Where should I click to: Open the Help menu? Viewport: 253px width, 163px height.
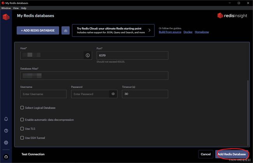24,8
